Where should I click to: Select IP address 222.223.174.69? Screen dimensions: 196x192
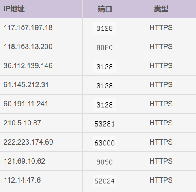[x=28, y=142]
